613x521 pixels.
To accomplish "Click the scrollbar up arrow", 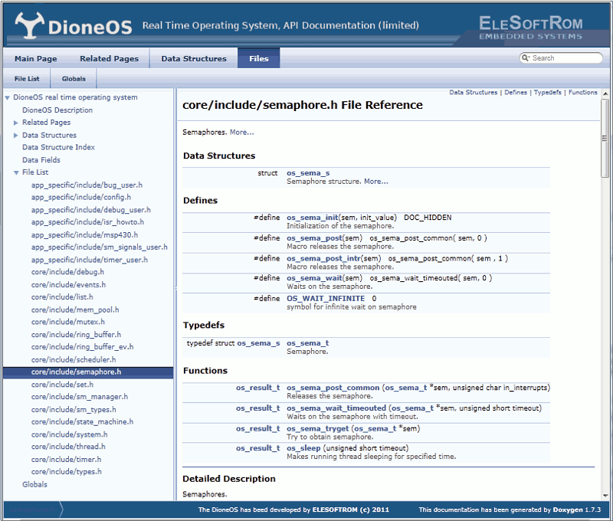I will point(605,93).
